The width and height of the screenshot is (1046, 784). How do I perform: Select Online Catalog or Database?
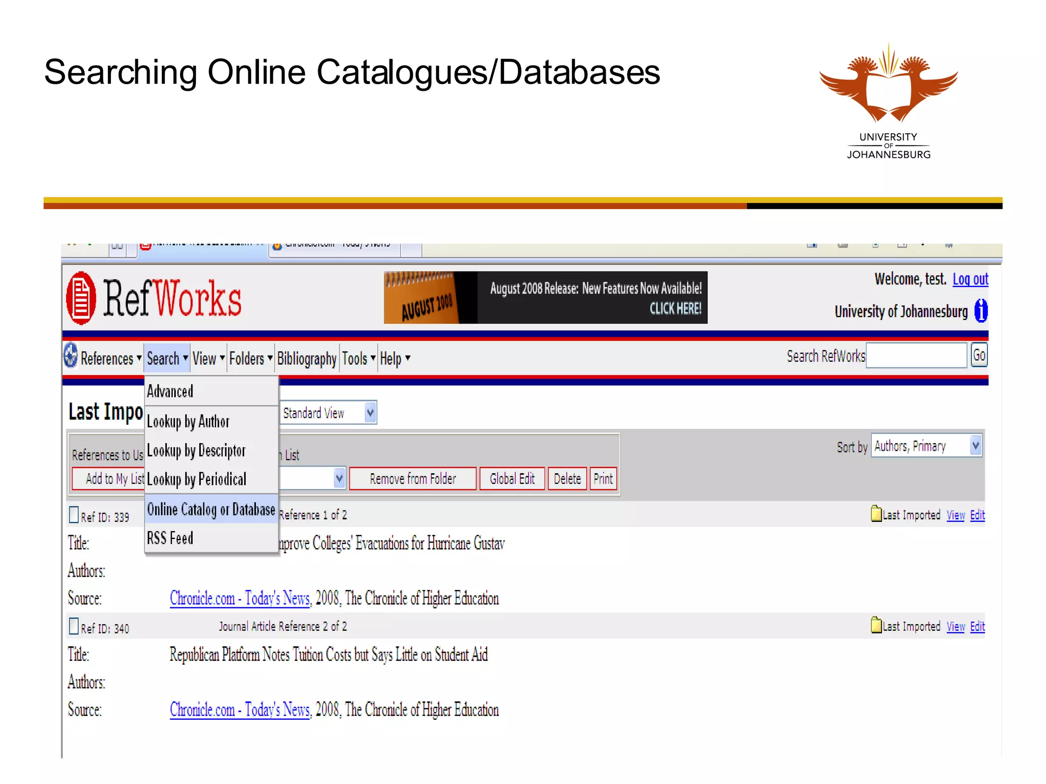tap(211, 509)
